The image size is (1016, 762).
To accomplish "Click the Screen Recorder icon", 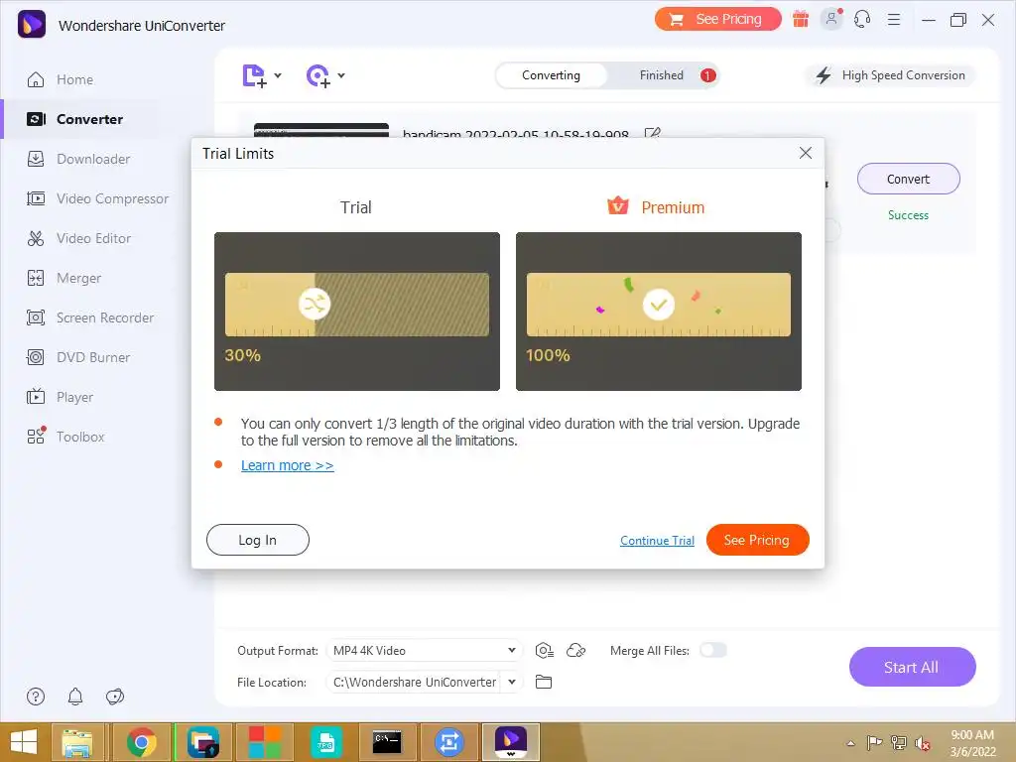I will [36, 317].
